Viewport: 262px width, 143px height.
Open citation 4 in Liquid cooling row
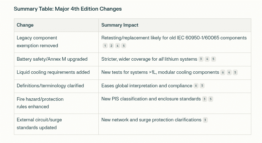pos(229,72)
